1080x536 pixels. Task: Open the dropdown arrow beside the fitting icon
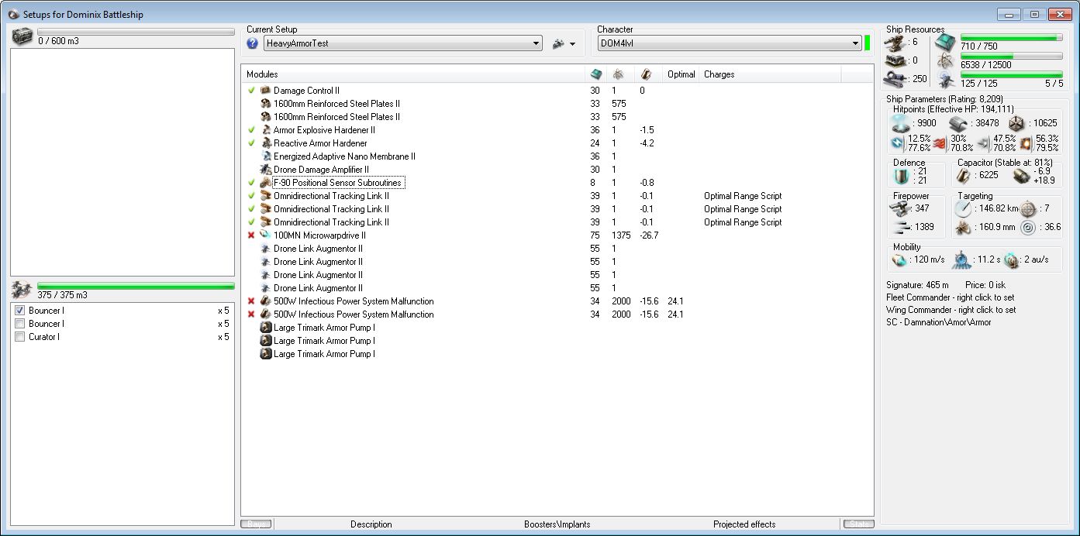point(572,45)
